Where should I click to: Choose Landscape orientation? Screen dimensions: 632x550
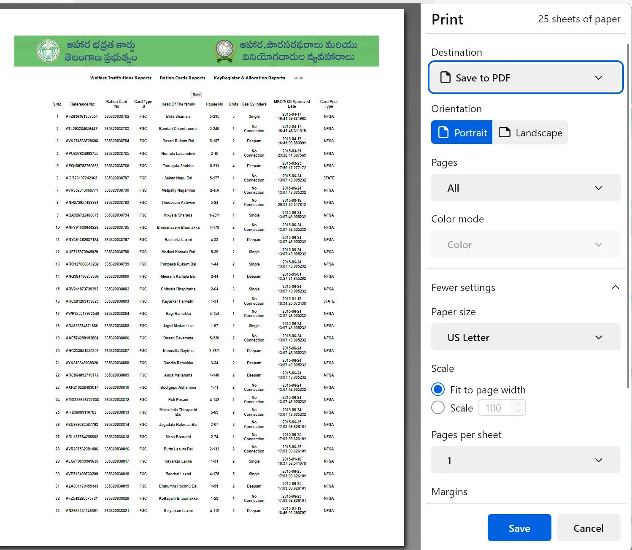click(x=530, y=132)
